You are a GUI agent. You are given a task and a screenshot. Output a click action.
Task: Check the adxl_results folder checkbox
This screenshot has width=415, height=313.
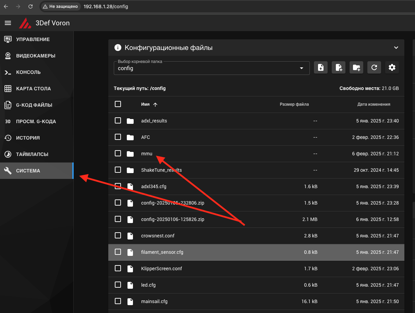[x=118, y=120]
